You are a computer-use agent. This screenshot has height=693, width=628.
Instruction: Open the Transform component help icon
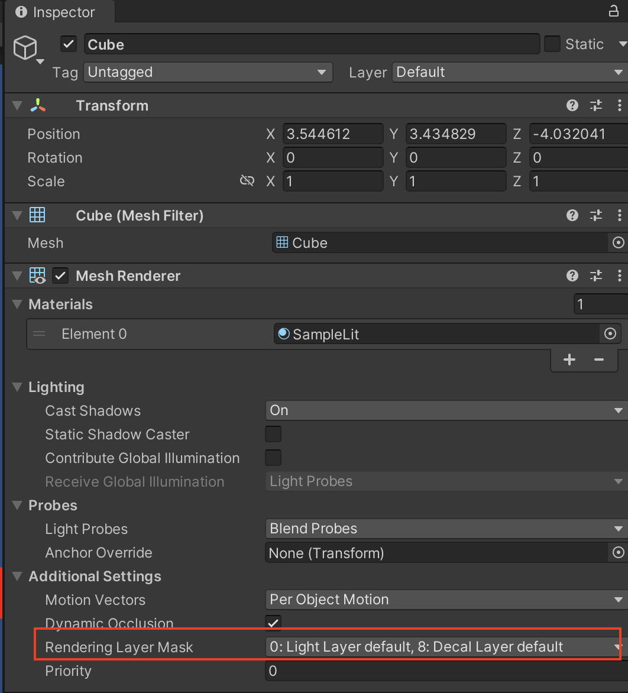tap(572, 105)
